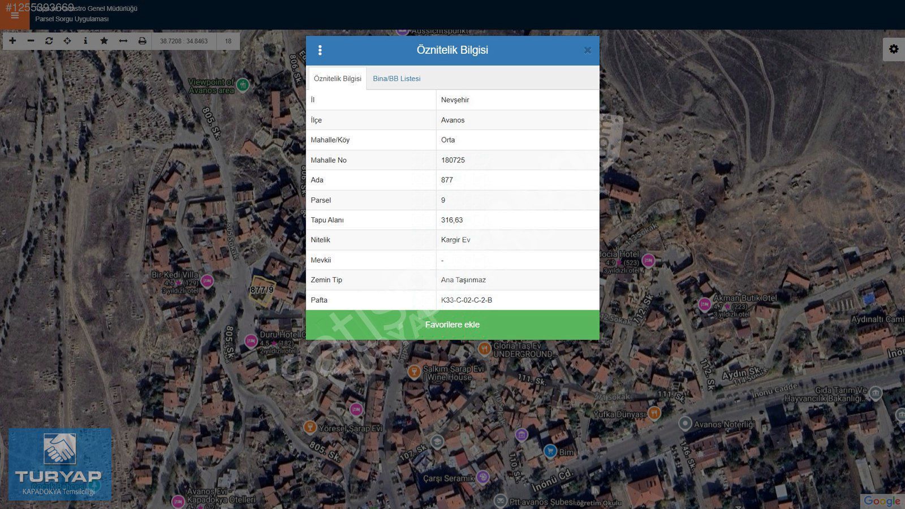Click Yöresel Şarap Evi marker
The height and width of the screenshot is (509, 905).
[309, 427]
